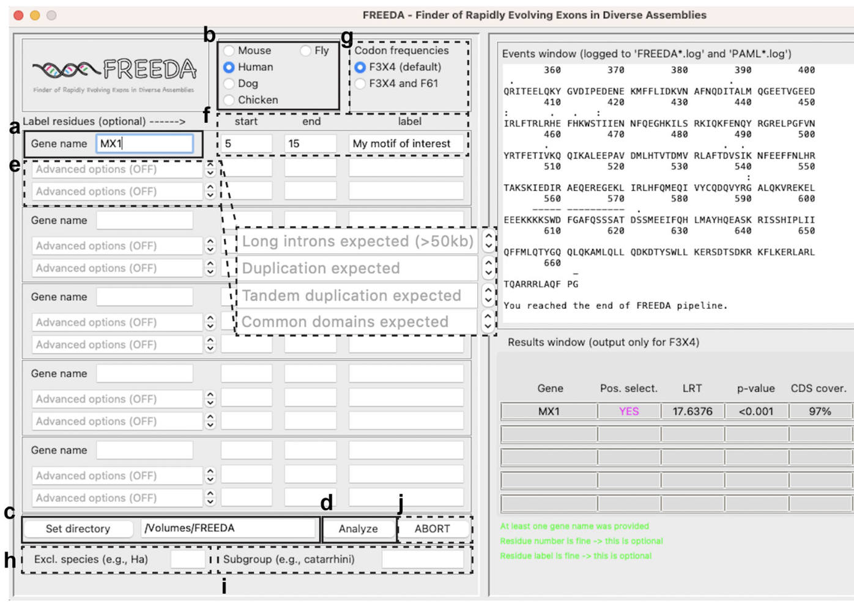Screen dimensions: 854x609
Task: Choose the Human species option
Action: click(229, 67)
